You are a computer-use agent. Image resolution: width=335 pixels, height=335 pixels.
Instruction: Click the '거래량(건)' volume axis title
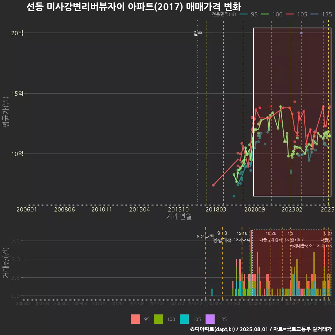[x=6, y=262]
